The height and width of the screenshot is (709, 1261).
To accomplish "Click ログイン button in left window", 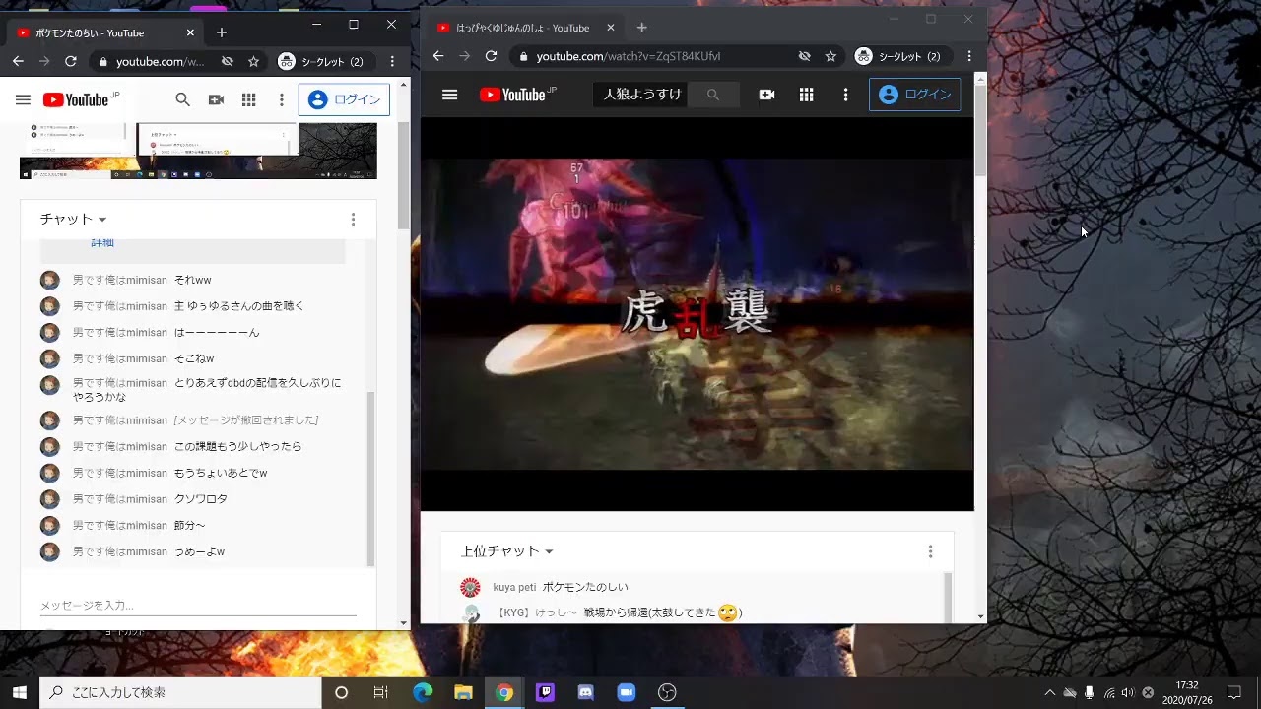I will (344, 99).
